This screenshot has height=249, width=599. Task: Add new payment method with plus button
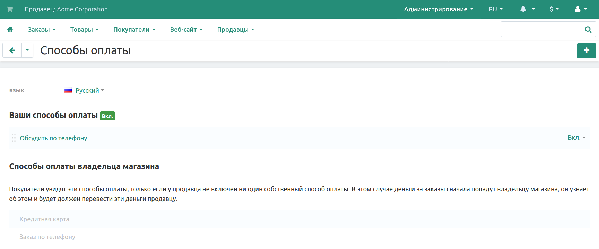tap(586, 50)
